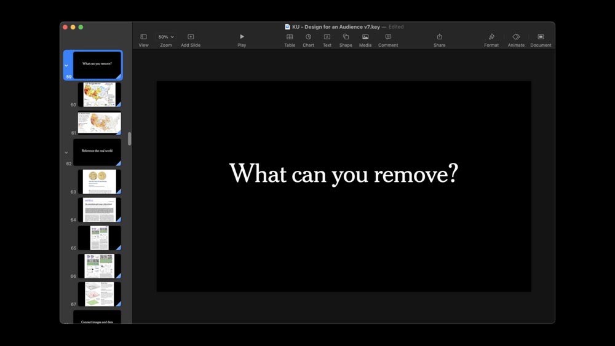Image resolution: width=615 pixels, height=346 pixels.
Task: Select the 'Reference the real world' slide
Action: [97, 151]
